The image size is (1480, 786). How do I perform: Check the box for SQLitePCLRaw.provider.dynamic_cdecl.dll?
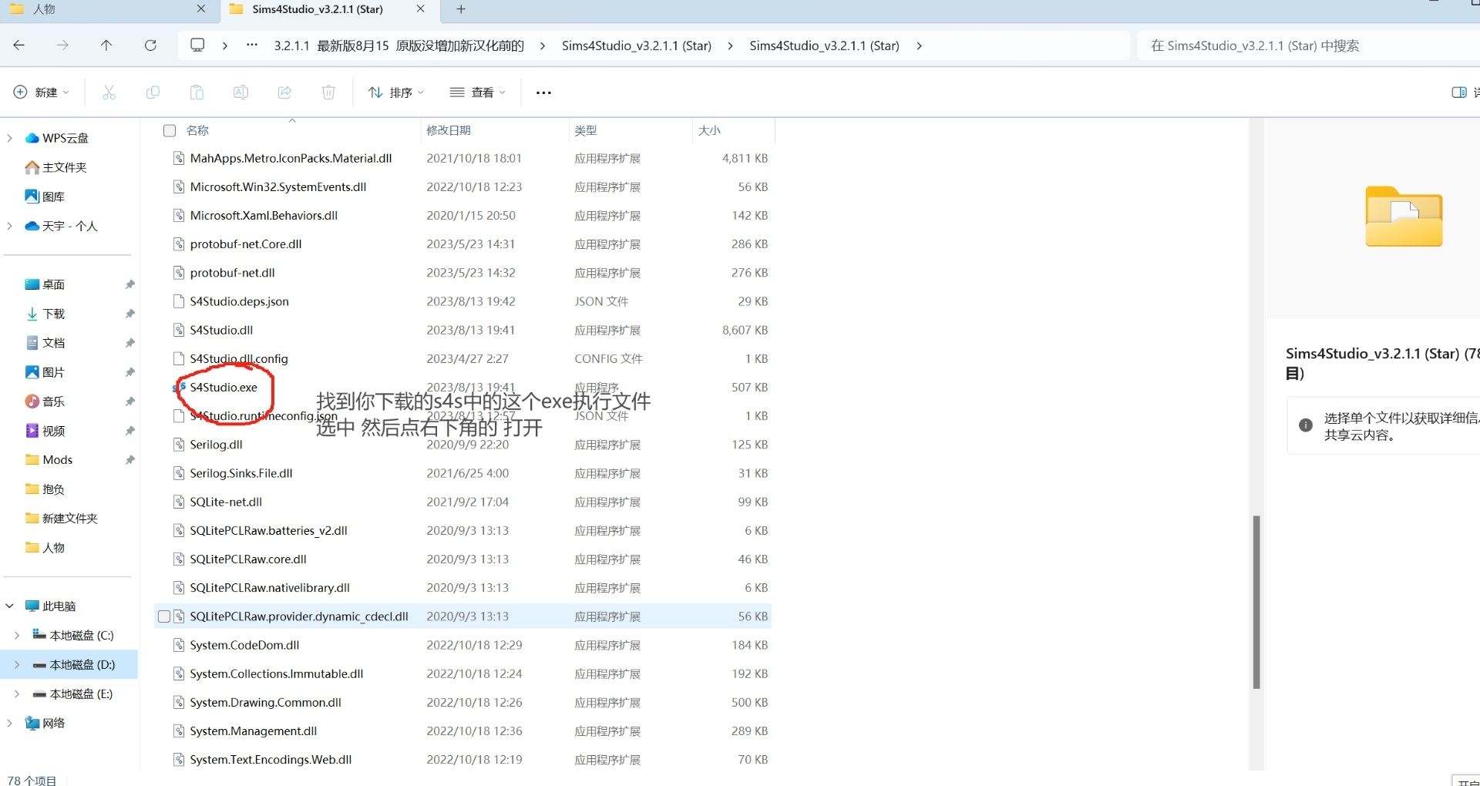click(x=163, y=616)
